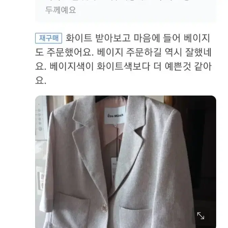Click the 재구매 repurchase badge
This screenshot has width=228, height=228.
coord(49,38)
